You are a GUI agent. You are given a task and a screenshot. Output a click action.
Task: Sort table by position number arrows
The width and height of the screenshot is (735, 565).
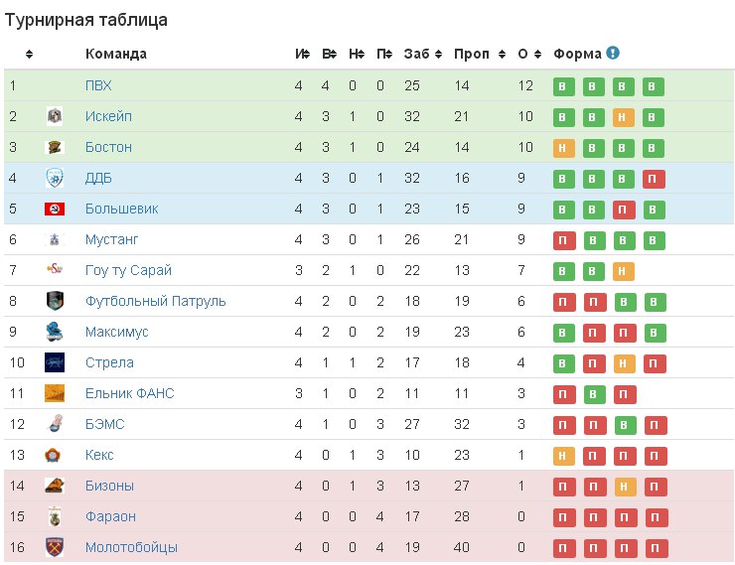coord(30,54)
